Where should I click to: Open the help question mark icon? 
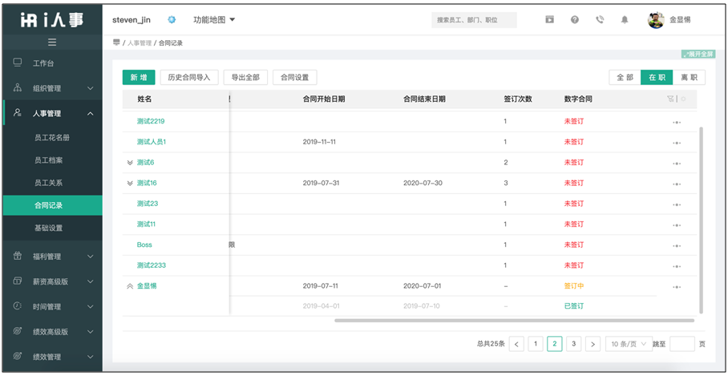tap(575, 19)
